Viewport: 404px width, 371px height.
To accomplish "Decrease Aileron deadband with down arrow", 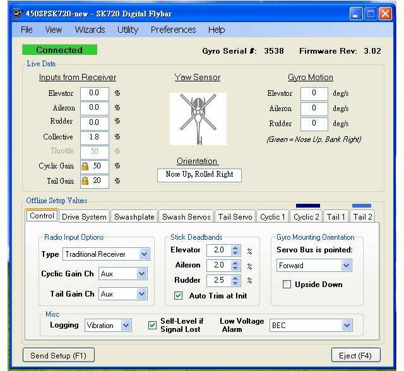I will 235,268.
